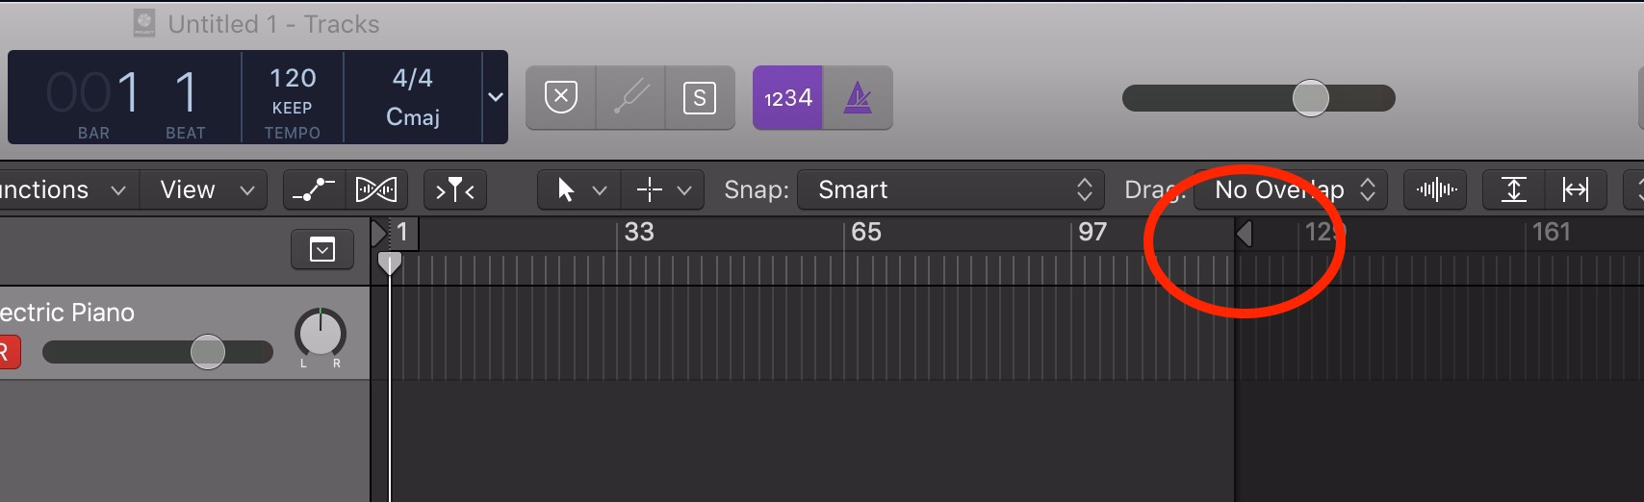
Task: Toggle the tuner icon
Action: click(631, 97)
